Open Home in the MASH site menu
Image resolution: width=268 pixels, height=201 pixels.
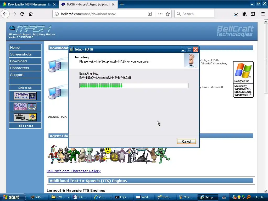[25, 47]
